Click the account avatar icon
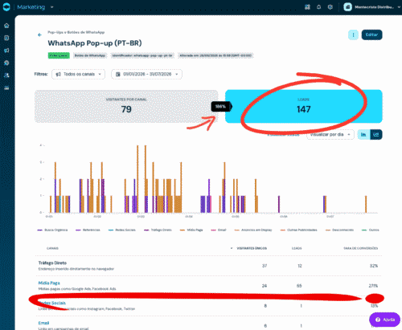402x330 pixels. 347,7
